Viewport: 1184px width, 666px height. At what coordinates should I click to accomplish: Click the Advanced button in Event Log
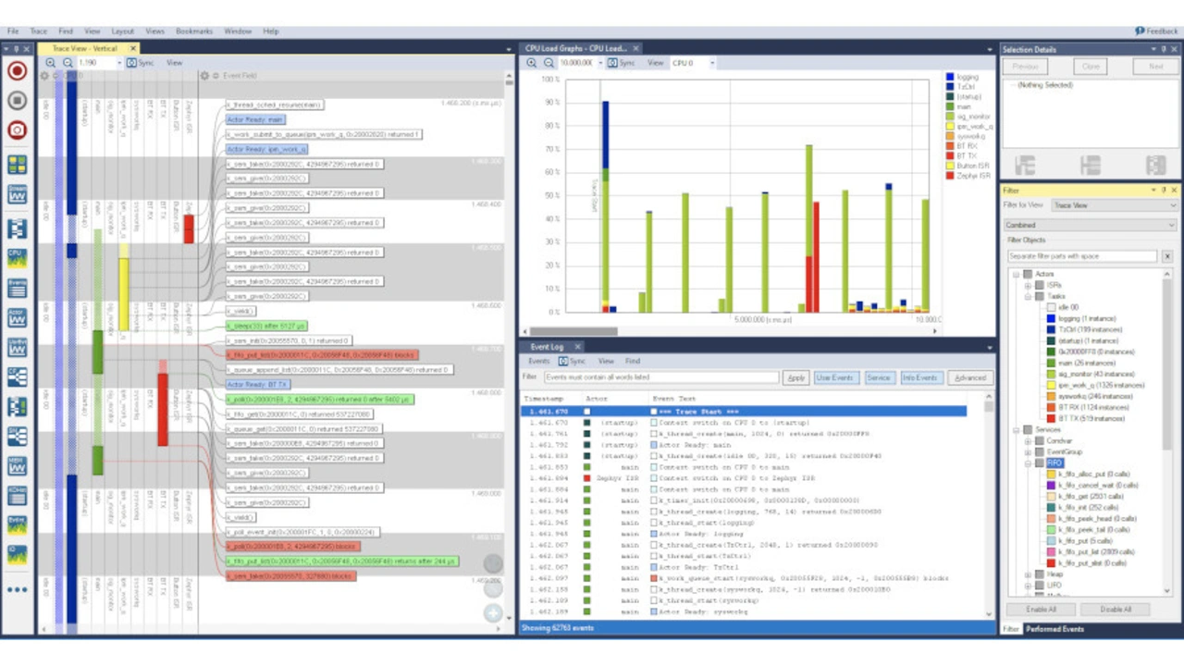pyautogui.click(x=969, y=377)
